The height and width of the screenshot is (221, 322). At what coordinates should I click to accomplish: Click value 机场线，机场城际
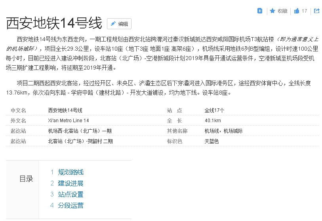223,131
